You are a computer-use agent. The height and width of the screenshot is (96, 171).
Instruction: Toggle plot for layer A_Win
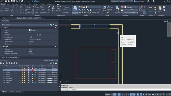(x=29, y=82)
